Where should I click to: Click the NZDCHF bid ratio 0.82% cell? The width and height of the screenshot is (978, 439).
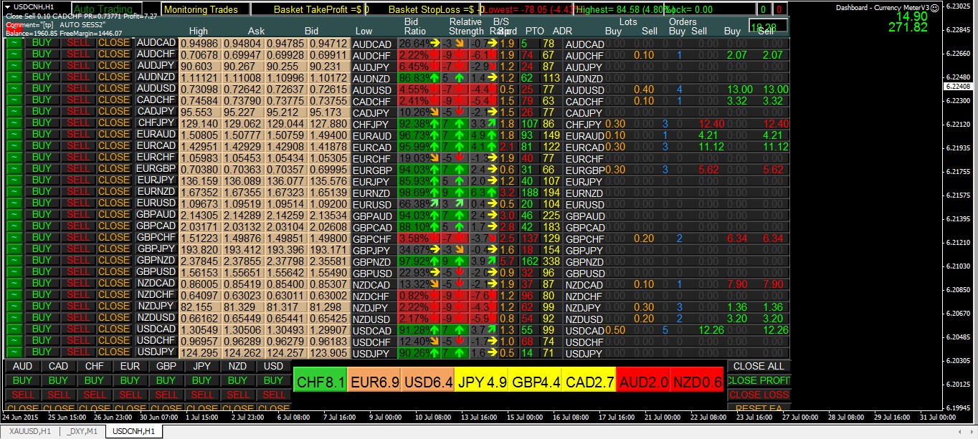pos(419,296)
